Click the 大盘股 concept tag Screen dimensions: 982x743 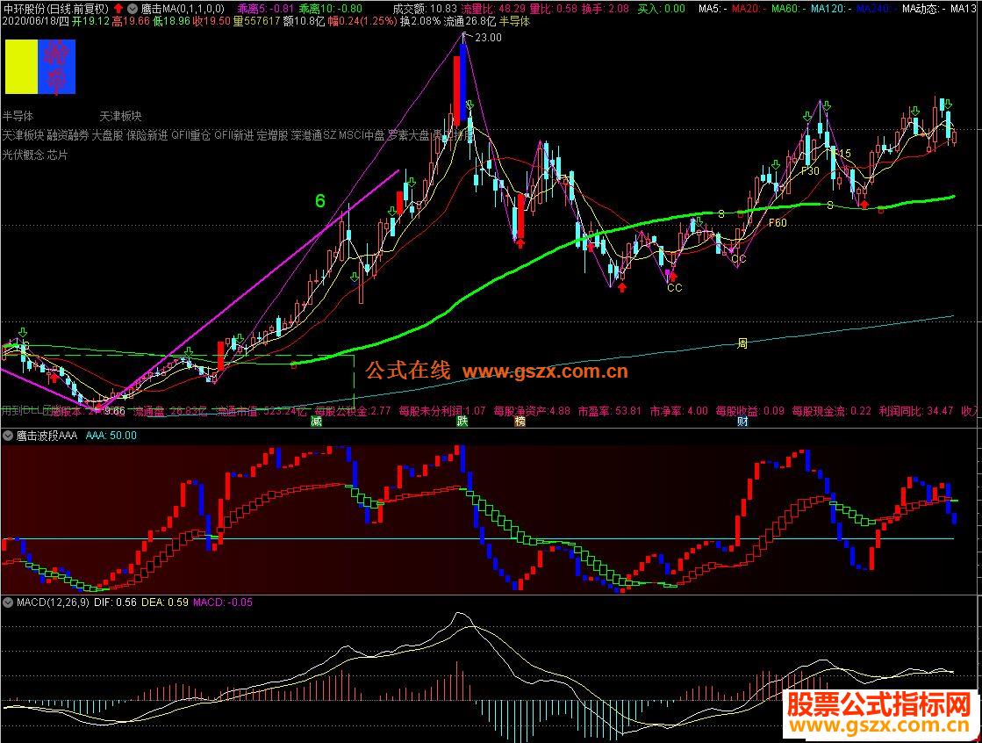pos(108,135)
